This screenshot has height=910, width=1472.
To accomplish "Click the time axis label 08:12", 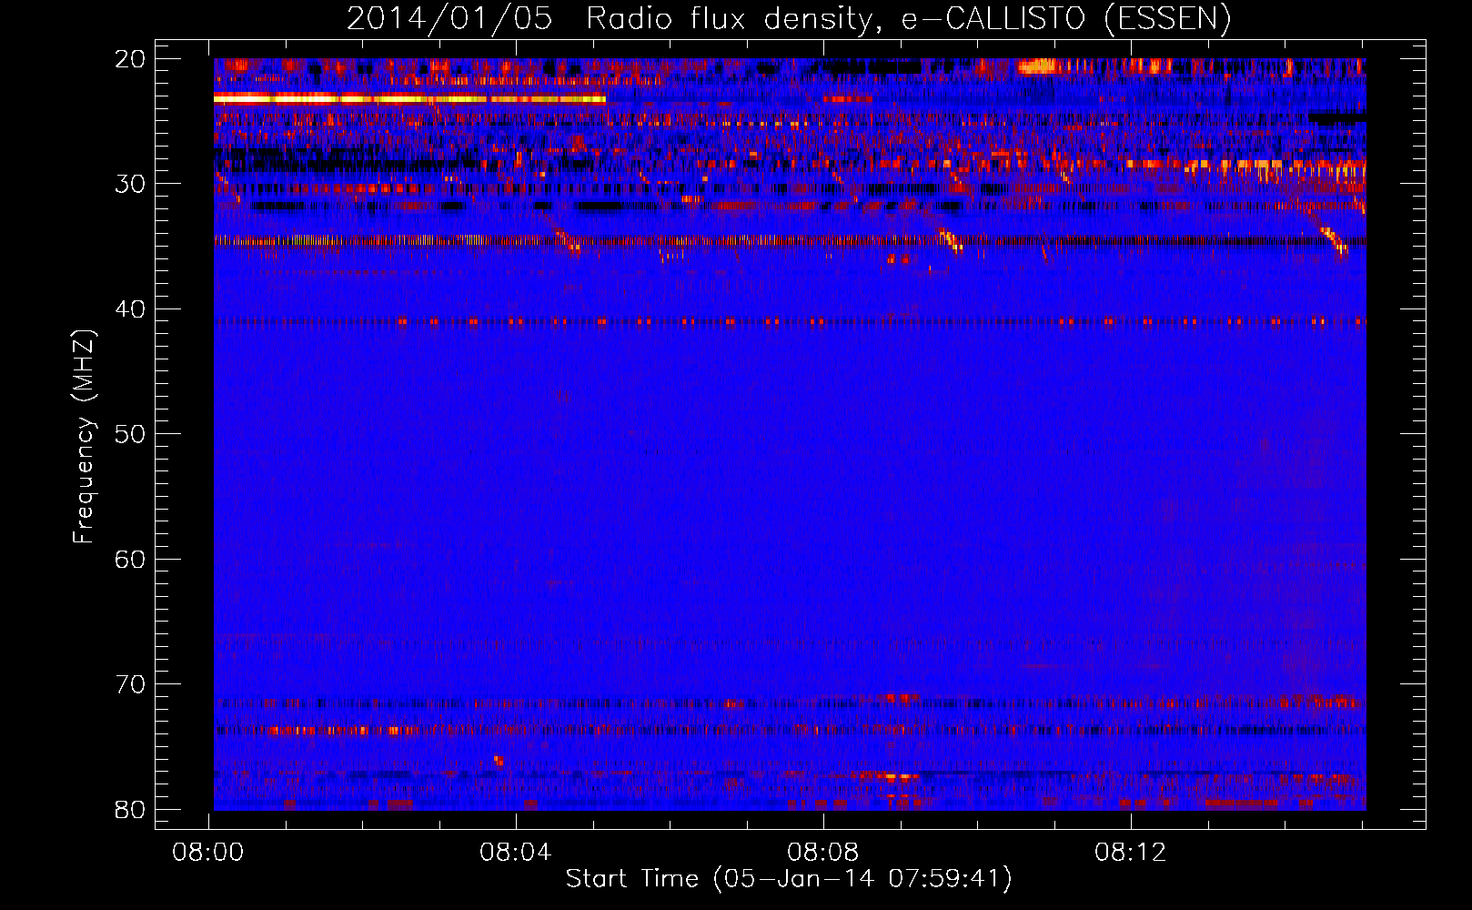I will pyautogui.click(x=1131, y=853).
